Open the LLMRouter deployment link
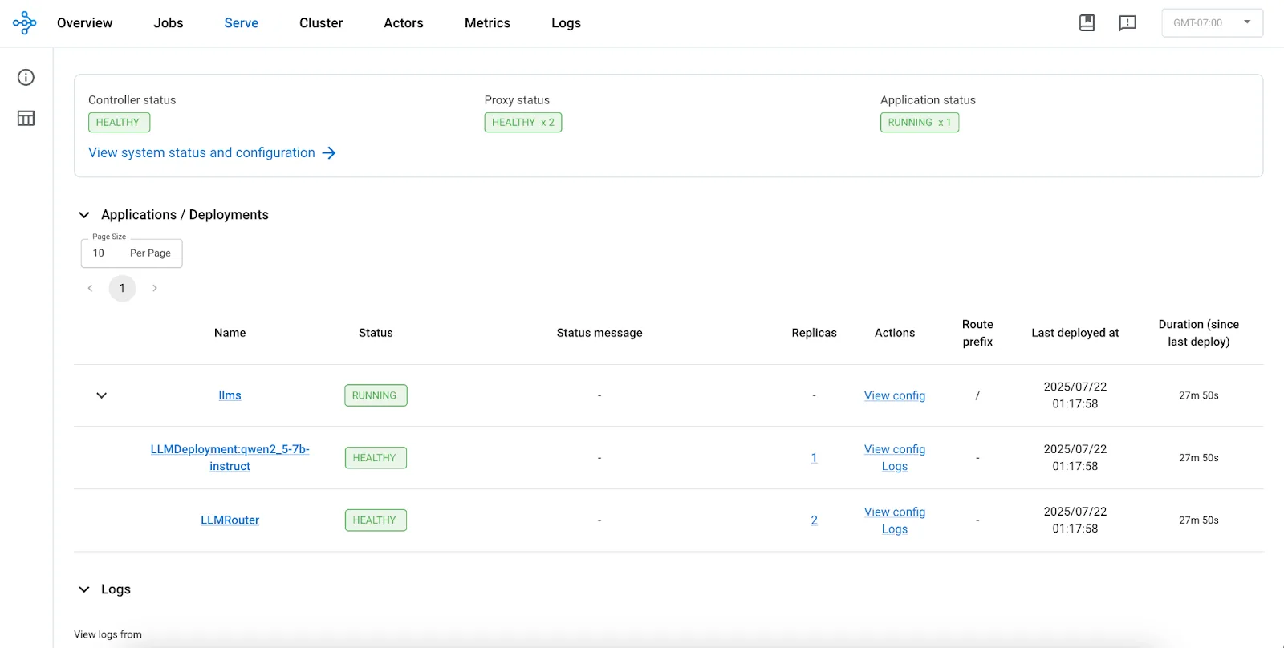The height and width of the screenshot is (648, 1284). 230,520
